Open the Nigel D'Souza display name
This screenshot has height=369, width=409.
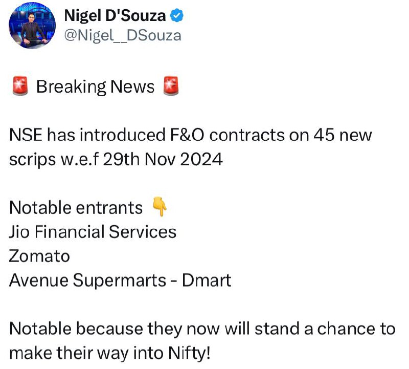coord(115,16)
